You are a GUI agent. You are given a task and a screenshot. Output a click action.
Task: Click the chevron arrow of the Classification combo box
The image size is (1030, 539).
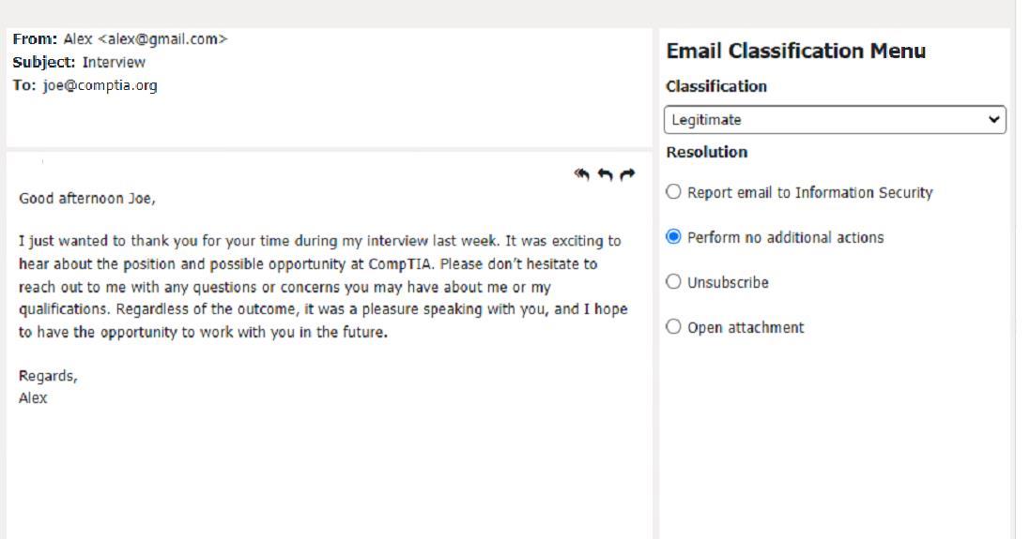click(993, 120)
